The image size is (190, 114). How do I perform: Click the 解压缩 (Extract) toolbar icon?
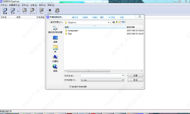(x=32, y=11)
